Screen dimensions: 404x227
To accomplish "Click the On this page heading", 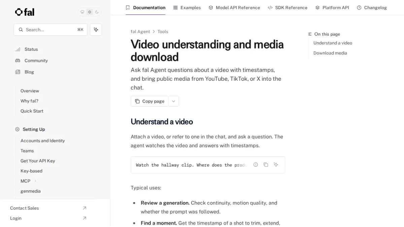I will 327,34.
